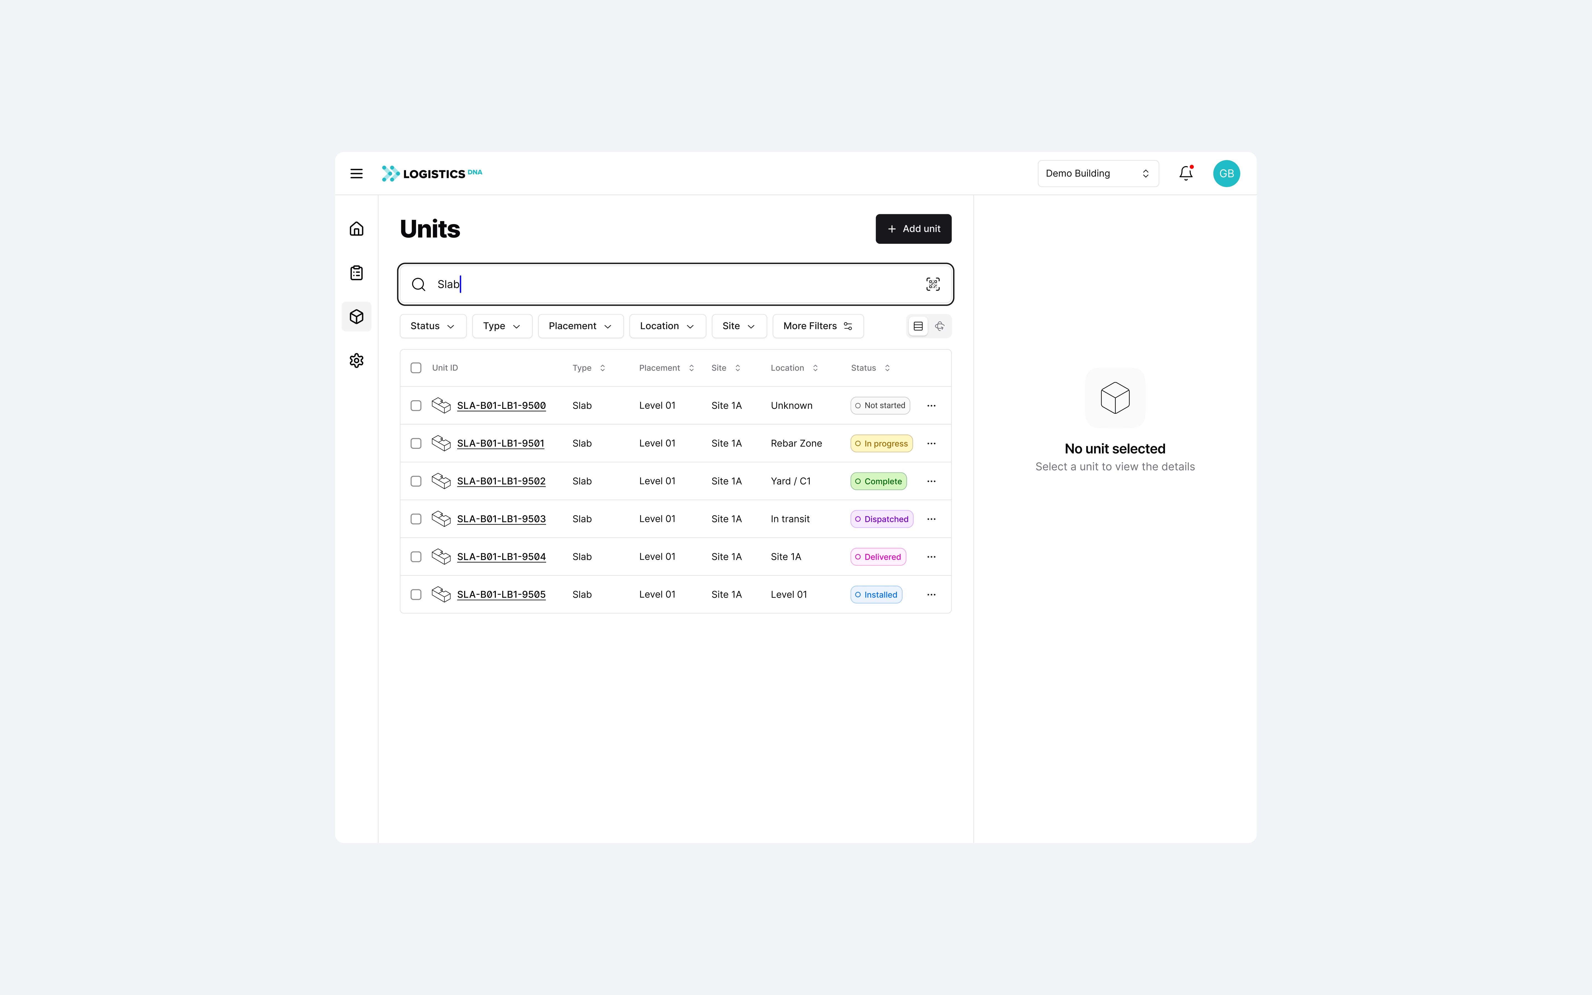Open the Demo Building selector
This screenshot has height=995, width=1592.
click(1097, 174)
